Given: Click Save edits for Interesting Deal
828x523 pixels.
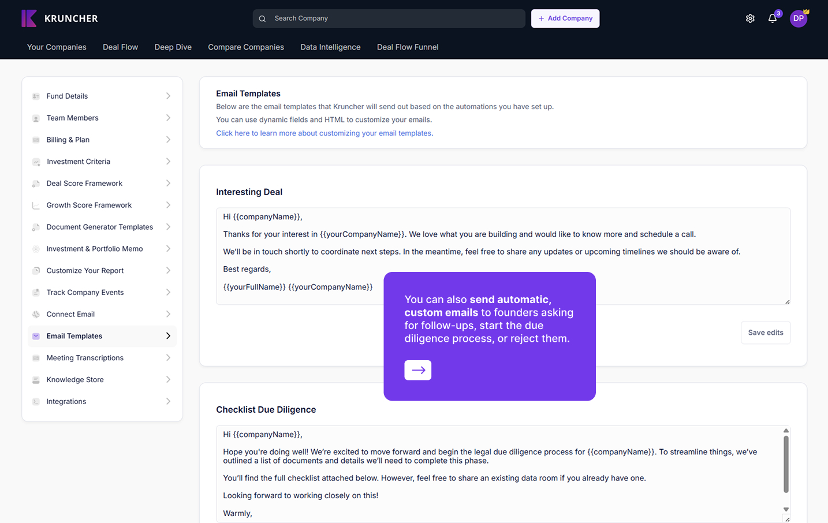Looking at the screenshot, I should [x=765, y=333].
